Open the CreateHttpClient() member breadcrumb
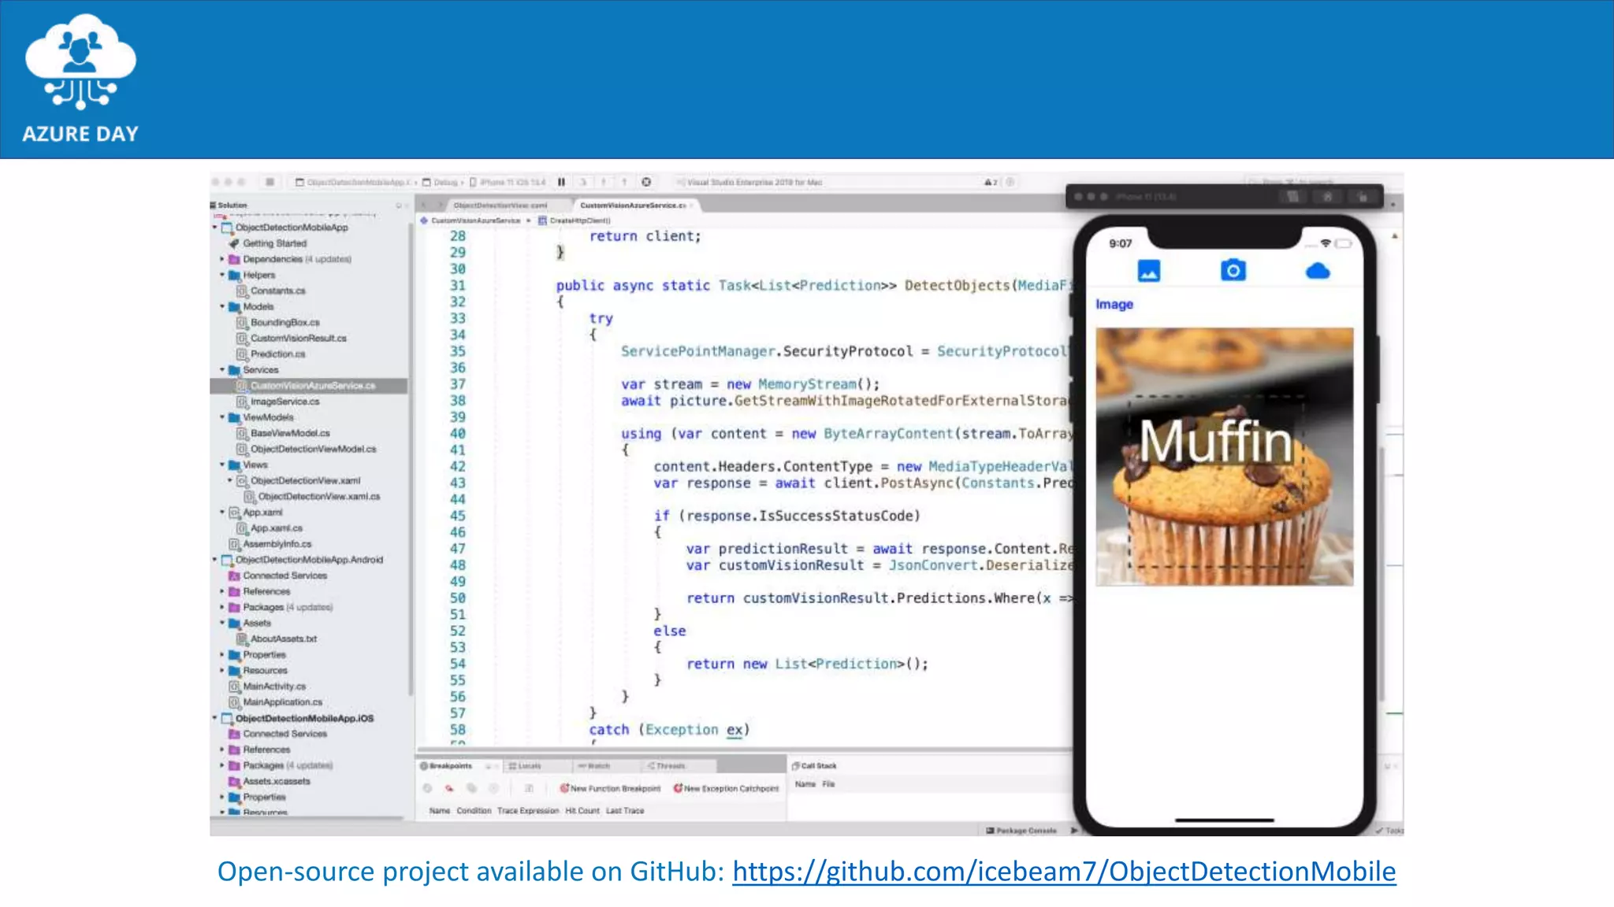Viewport: 1614px width, 907px height. tap(575, 220)
